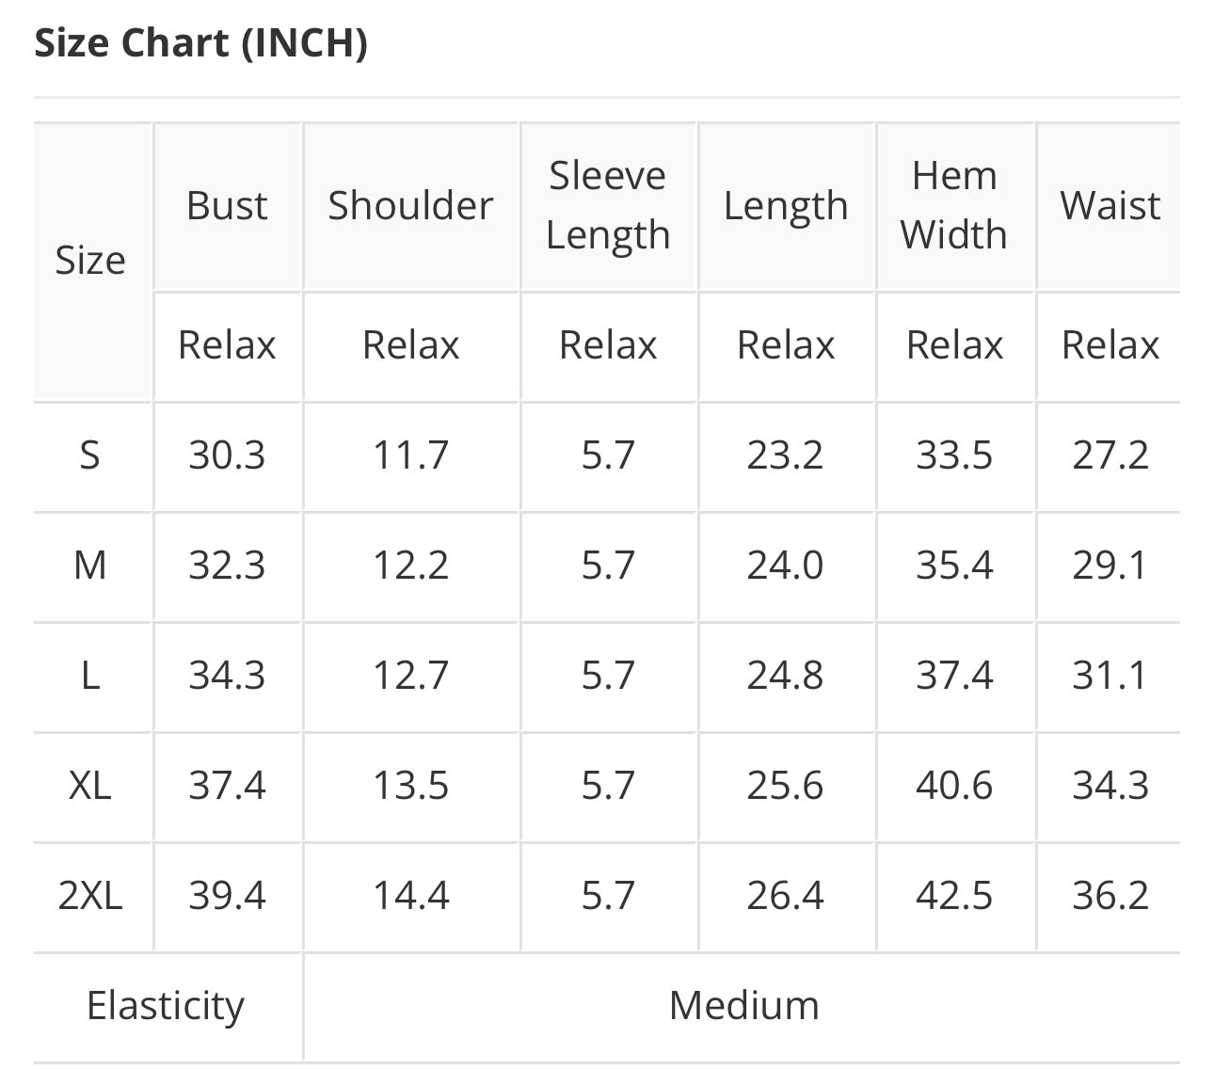Select the 2XL size row label
Screen dimensions: 1214x1069
pos(90,895)
